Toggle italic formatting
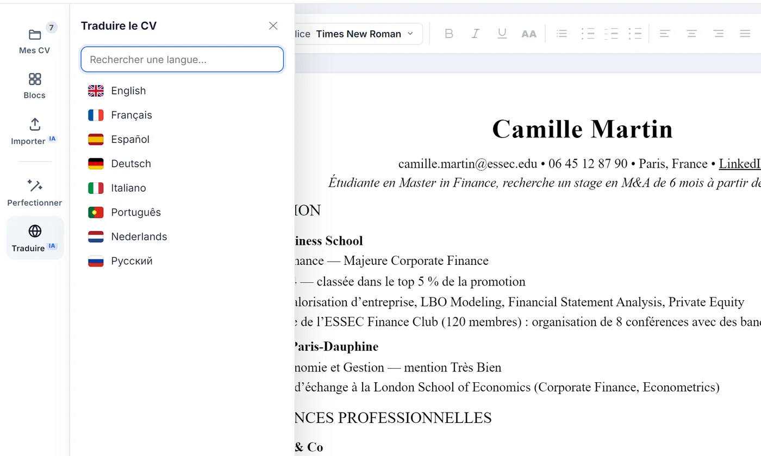Screen dimensions: 761x456 (x=475, y=34)
